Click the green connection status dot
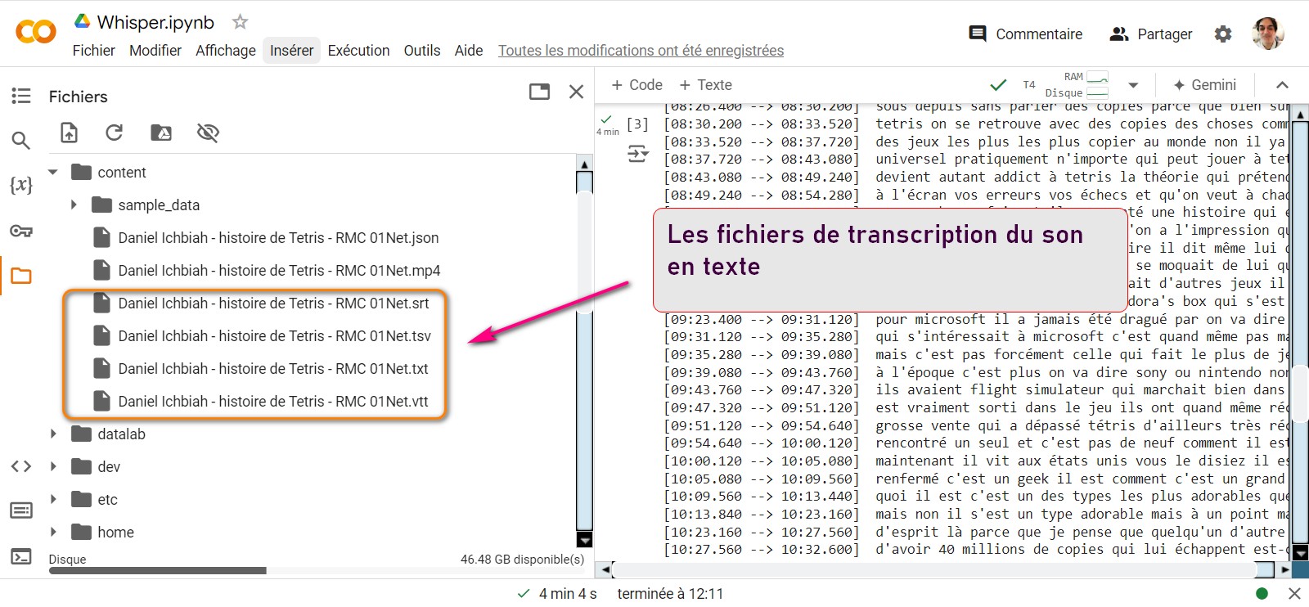This screenshot has width=1309, height=607. (x=1262, y=594)
